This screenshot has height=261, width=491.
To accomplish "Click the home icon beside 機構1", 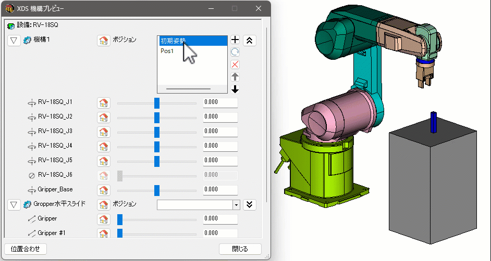I will (104, 40).
